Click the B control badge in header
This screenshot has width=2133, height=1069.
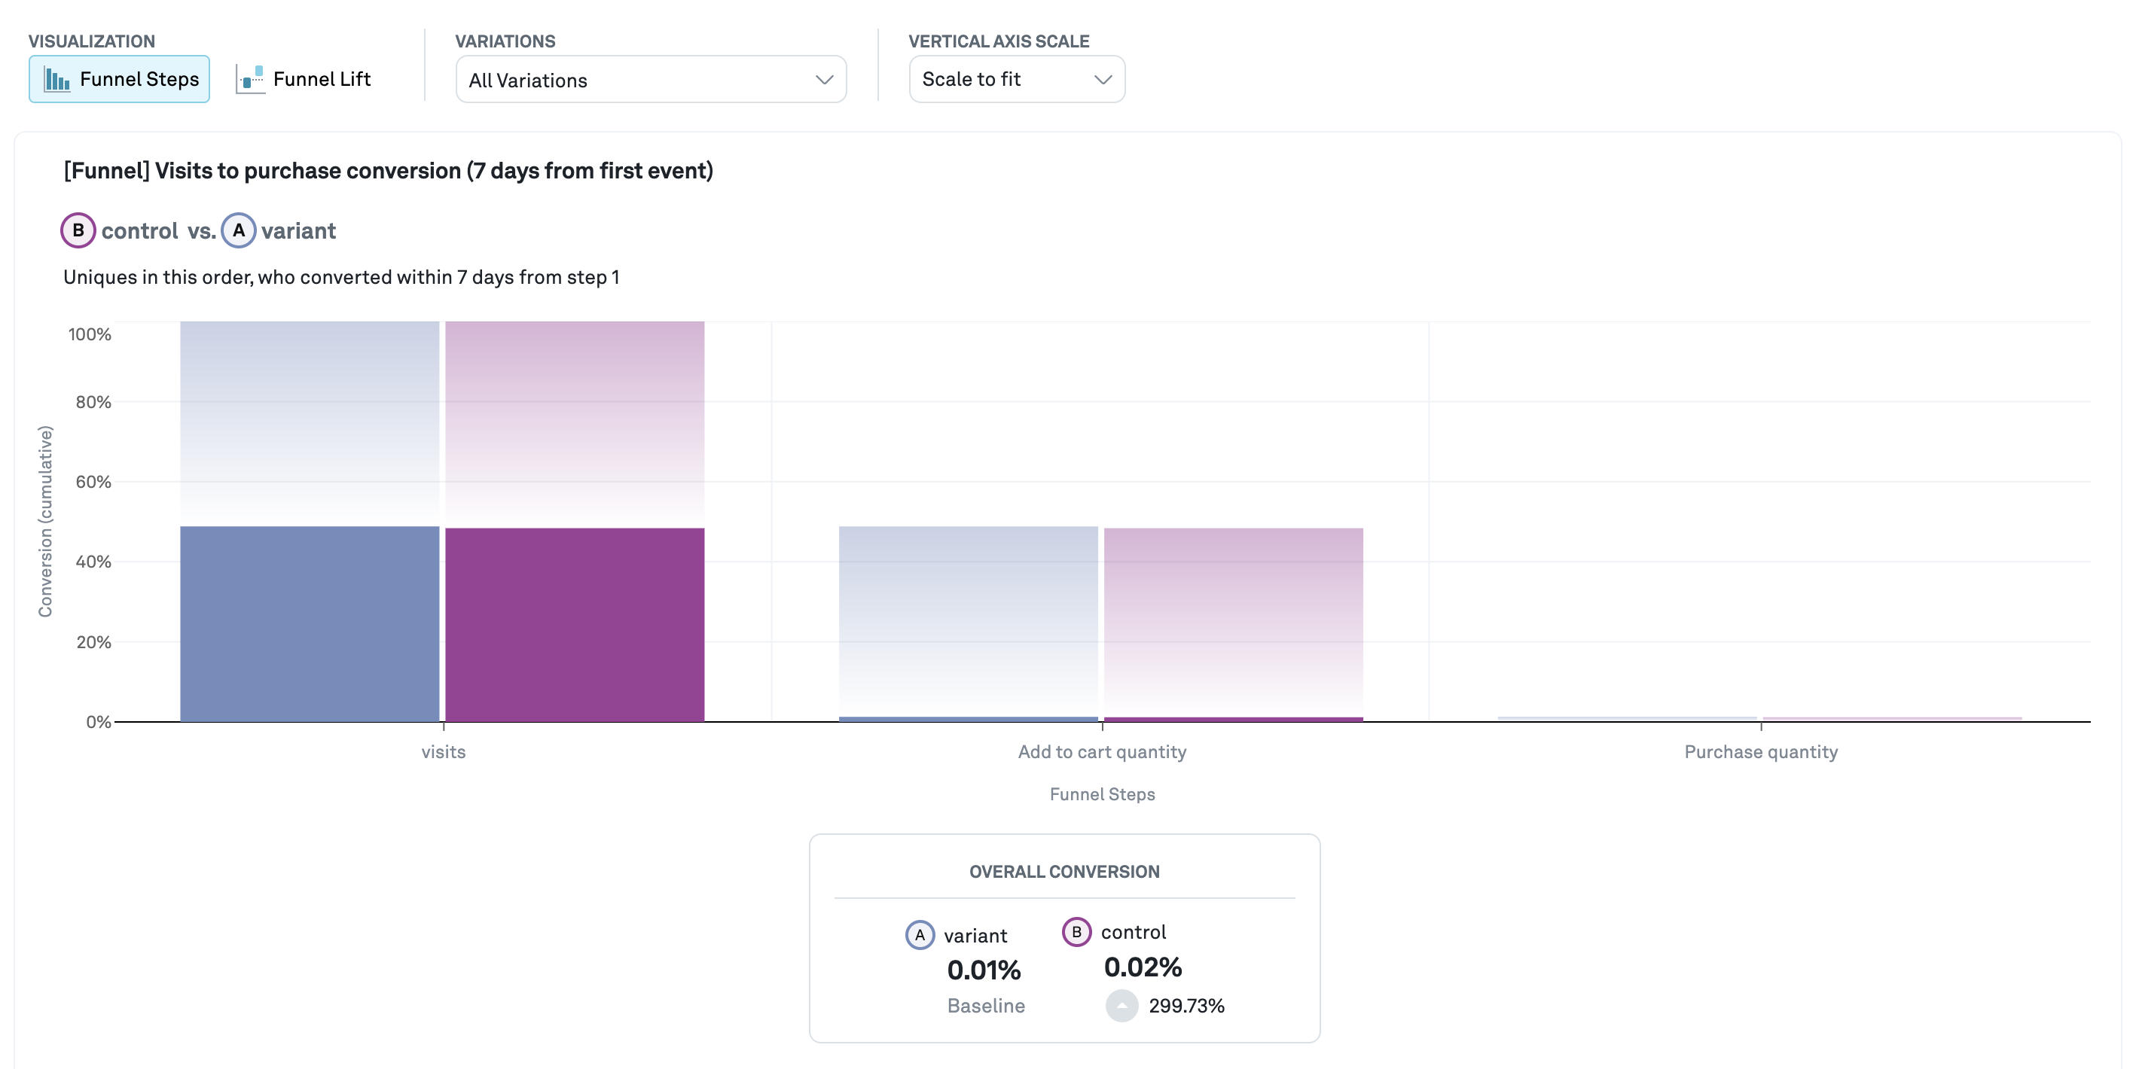(x=78, y=230)
